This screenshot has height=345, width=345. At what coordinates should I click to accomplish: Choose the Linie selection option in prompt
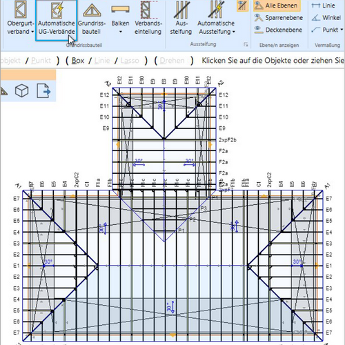102,61
